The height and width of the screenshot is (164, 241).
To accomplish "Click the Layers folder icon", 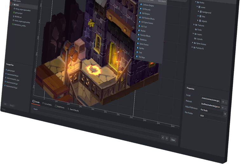I will (196, 34).
